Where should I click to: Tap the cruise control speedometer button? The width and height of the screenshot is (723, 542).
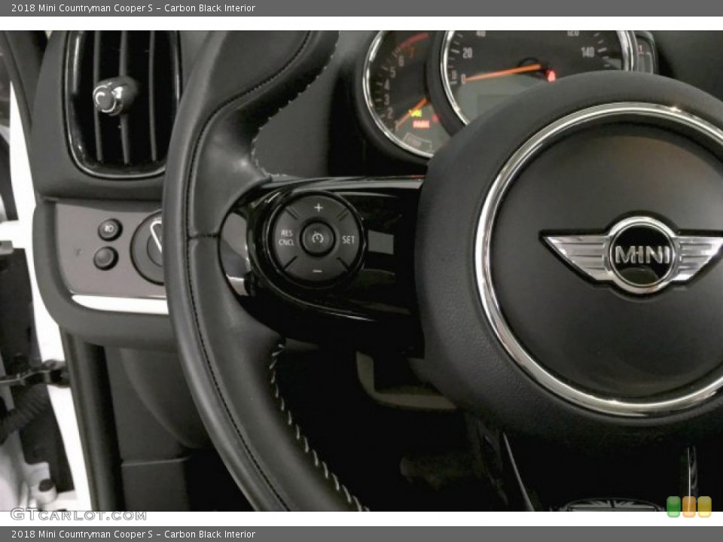(x=317, y=239)
